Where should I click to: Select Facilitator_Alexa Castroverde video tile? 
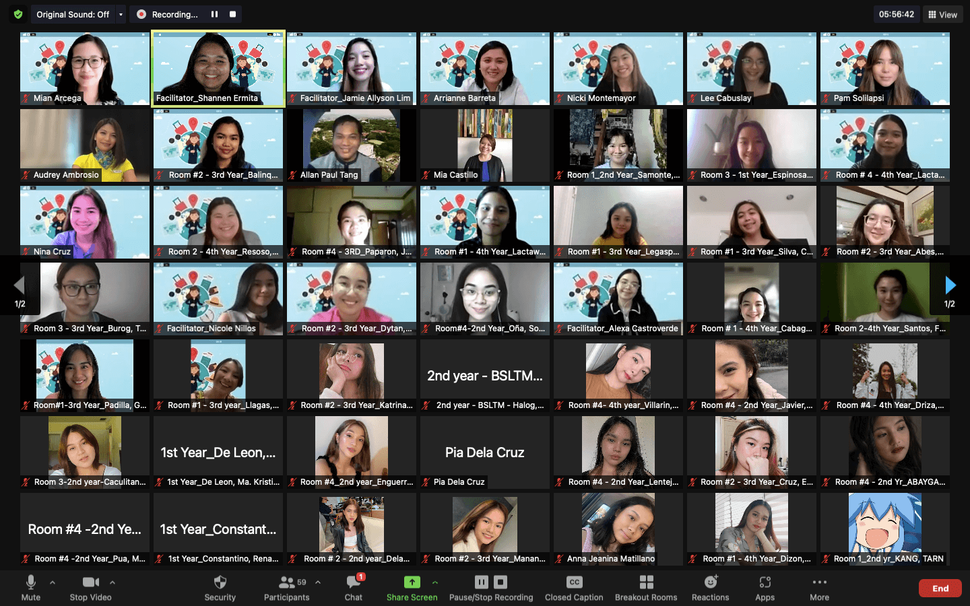point(618,299)
